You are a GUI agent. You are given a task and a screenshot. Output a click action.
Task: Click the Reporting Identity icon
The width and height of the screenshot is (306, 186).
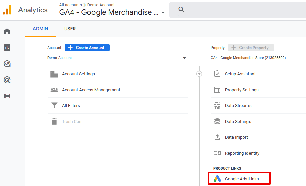[x=217, y=153]
